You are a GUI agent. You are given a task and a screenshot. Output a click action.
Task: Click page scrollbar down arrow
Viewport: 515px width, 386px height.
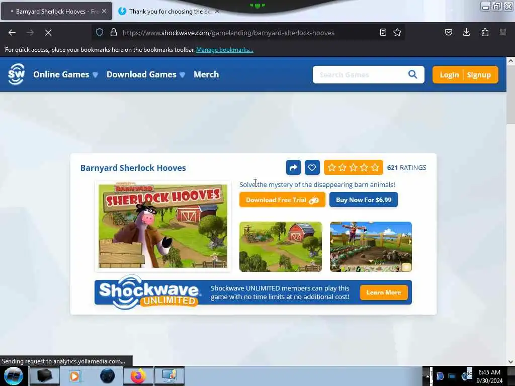click(x=510, y=361)
